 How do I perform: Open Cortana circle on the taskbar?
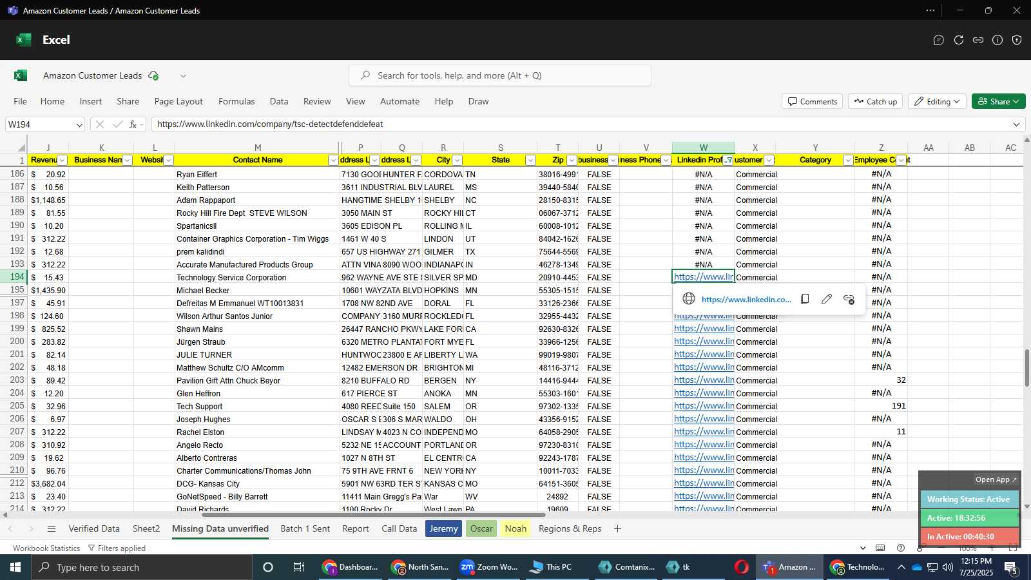click(268, 567)
